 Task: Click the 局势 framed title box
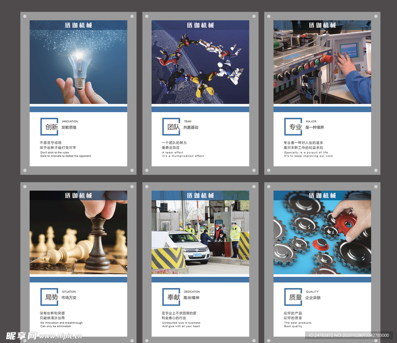49,297
